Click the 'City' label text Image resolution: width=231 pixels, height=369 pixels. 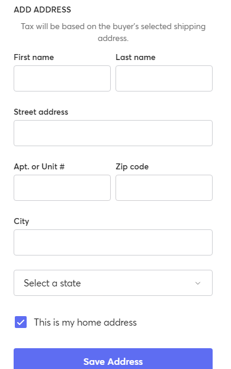[x=21, y=221]
